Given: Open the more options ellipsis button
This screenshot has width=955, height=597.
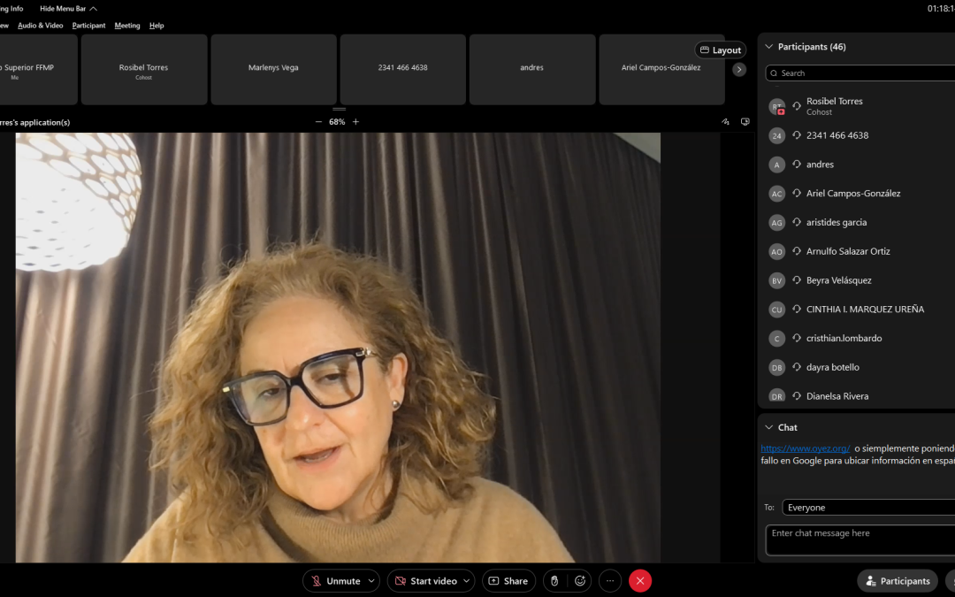Looking at the screenshot, I should tap(609, 581).
